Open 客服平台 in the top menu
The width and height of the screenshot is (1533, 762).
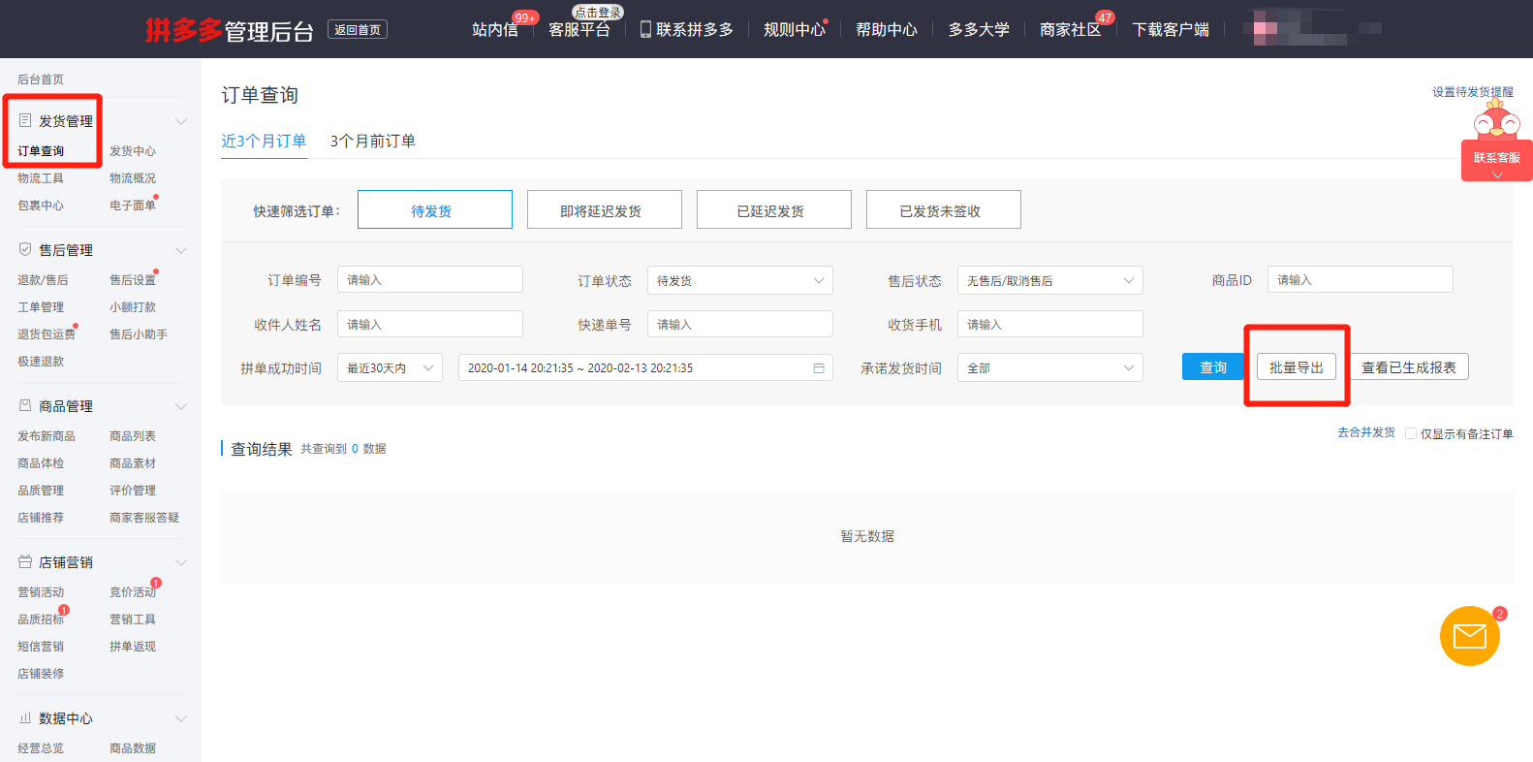pyautogui.click(x=579, y=29)
